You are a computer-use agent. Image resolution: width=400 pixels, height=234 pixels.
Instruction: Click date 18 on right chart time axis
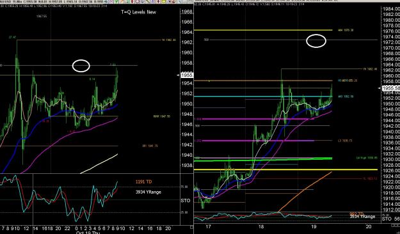tap(260, 226)
